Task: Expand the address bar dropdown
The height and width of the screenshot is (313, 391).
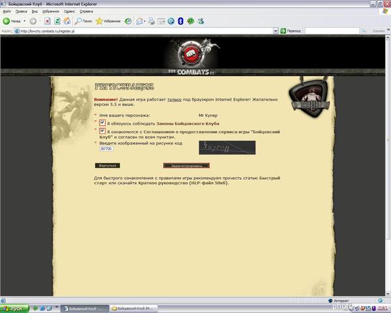Action: pos(276,31)
